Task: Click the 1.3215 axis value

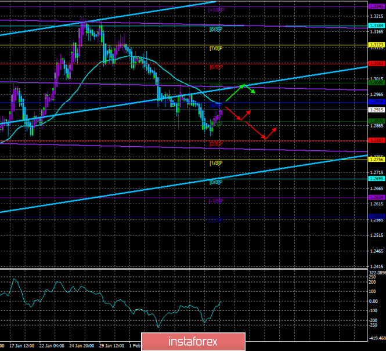Action: click(377, 16)
